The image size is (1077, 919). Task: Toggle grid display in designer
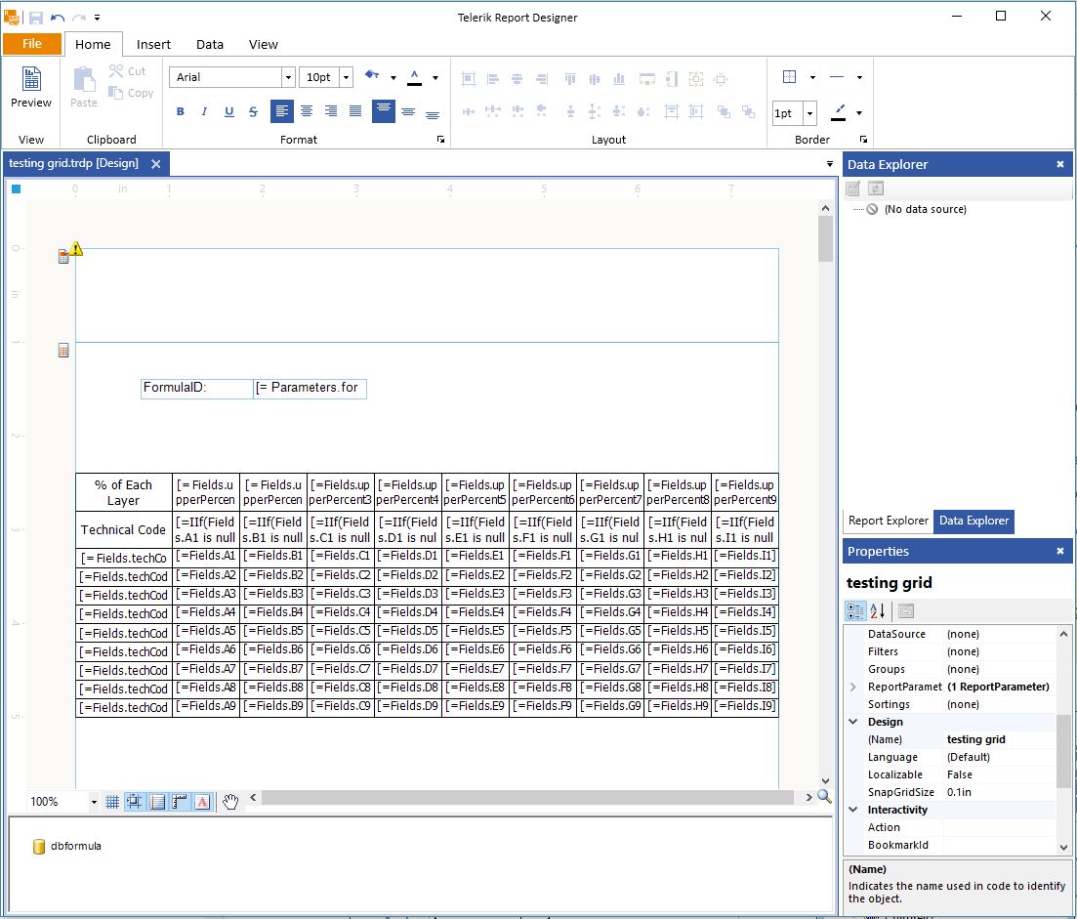(112, 802)
